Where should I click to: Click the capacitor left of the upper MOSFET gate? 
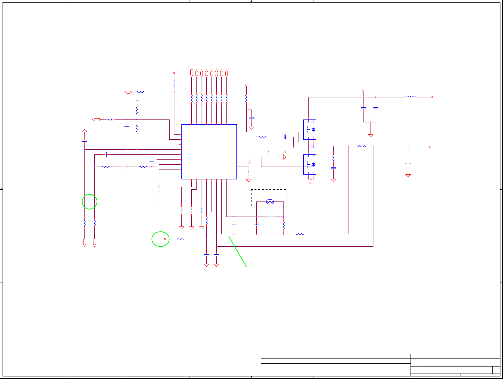284,137
